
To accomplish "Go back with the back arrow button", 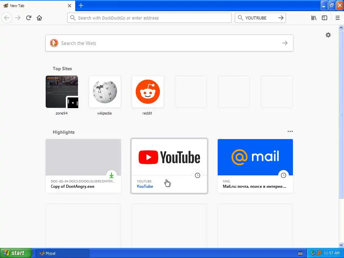I will 7,18.
